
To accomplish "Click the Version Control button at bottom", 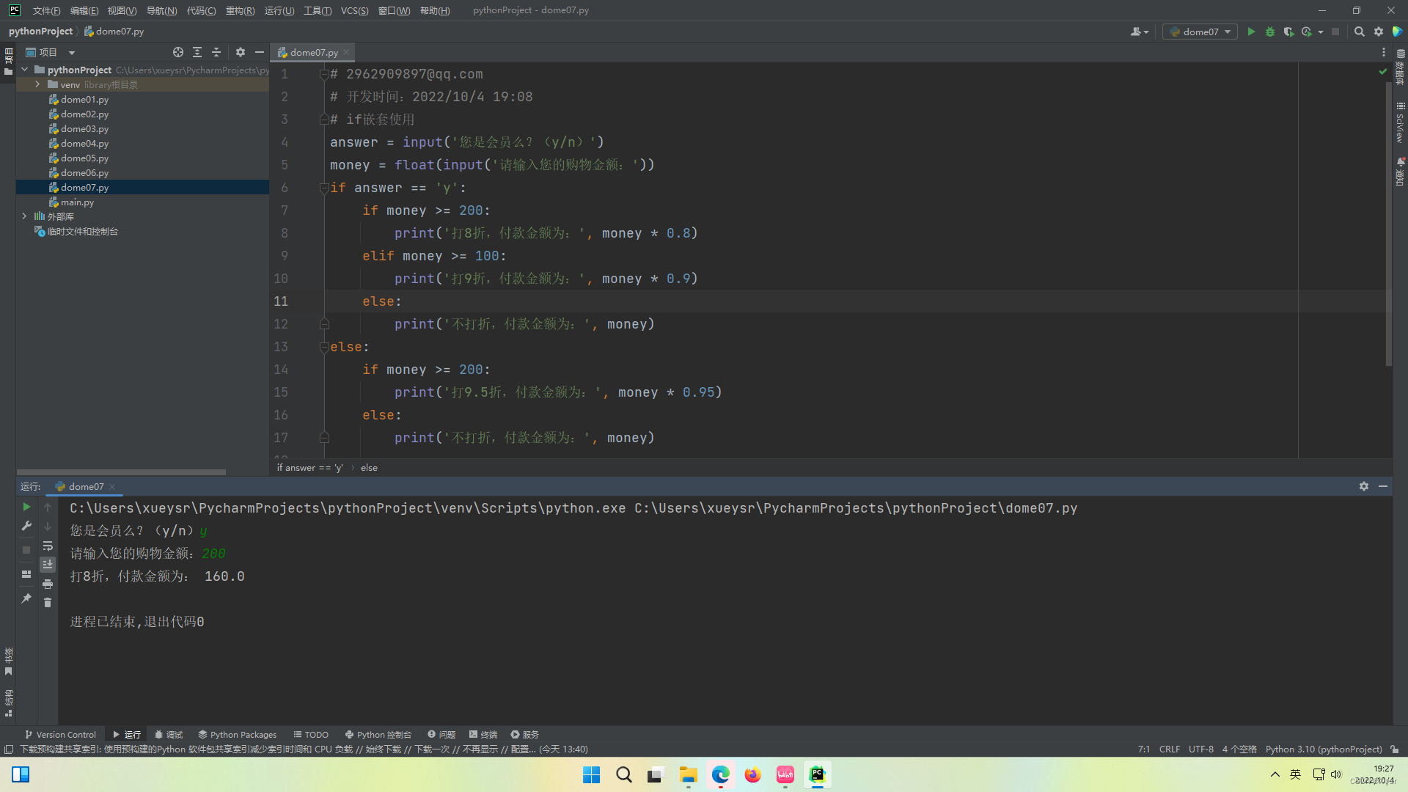I will point(60,734).
